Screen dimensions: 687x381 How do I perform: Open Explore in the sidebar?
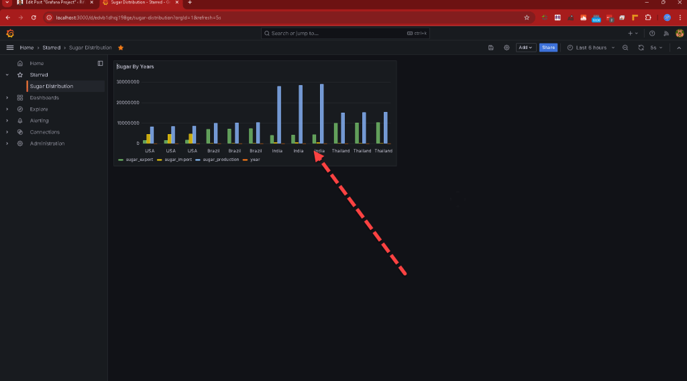pos(38,109)
